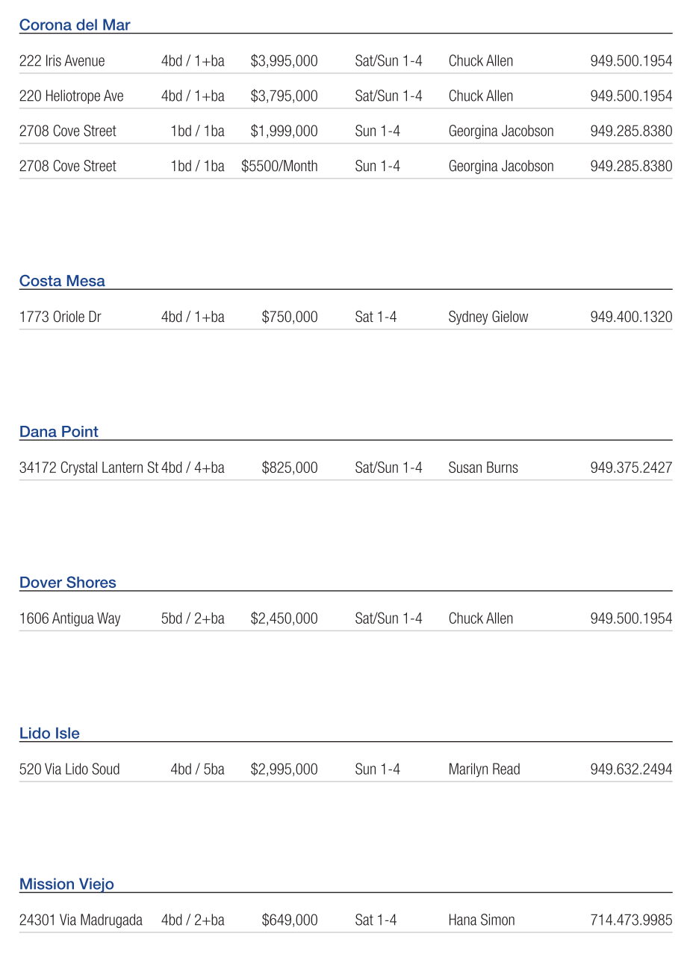
Task: Open the 1773 Oriole Dr listing
Action: coord(60,318)
